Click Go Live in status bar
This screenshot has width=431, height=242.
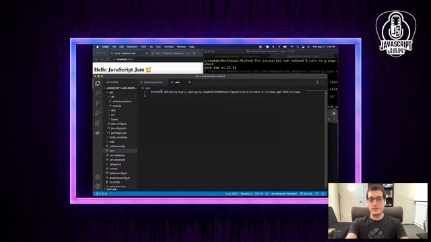coord(306,194)
